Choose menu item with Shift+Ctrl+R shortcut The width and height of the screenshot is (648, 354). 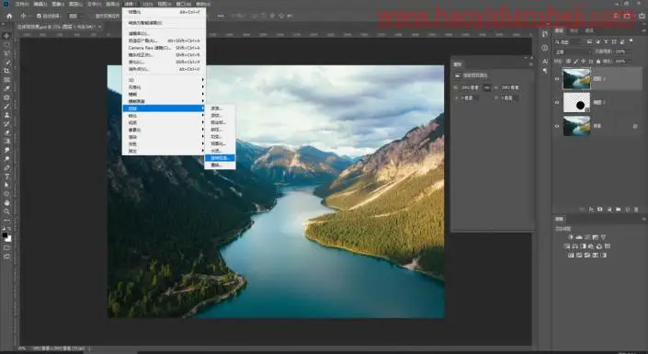coord(164,54)
